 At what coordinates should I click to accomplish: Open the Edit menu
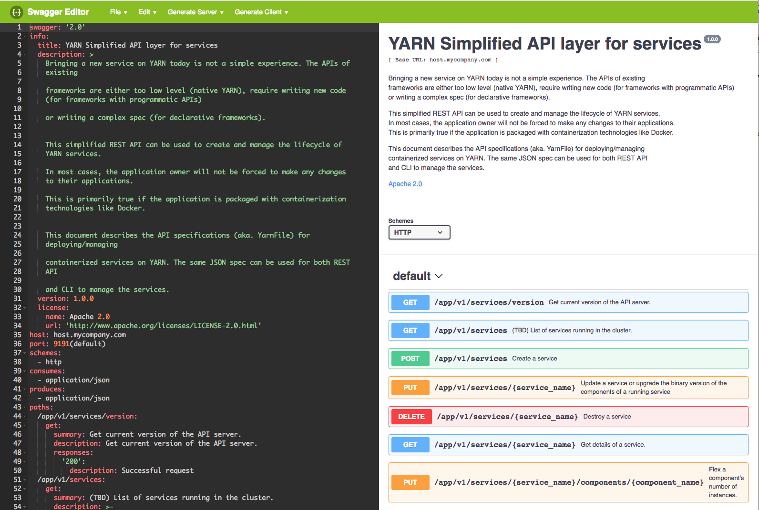tap(147, 12)
